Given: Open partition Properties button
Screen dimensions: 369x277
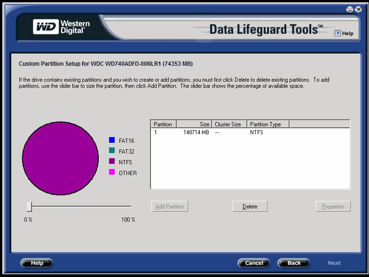Looking at the screenshot, I should (333, 207).
